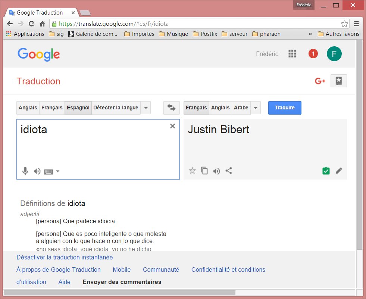The image size is (366, 299).
Task: Open the Postfix bookmarks folder
Action: tap(205, 34)
